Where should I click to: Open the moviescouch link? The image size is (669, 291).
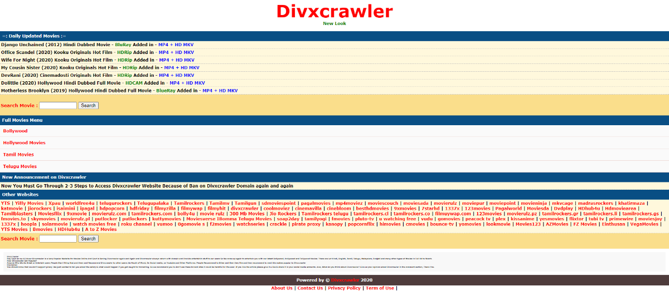coord(383,204)
